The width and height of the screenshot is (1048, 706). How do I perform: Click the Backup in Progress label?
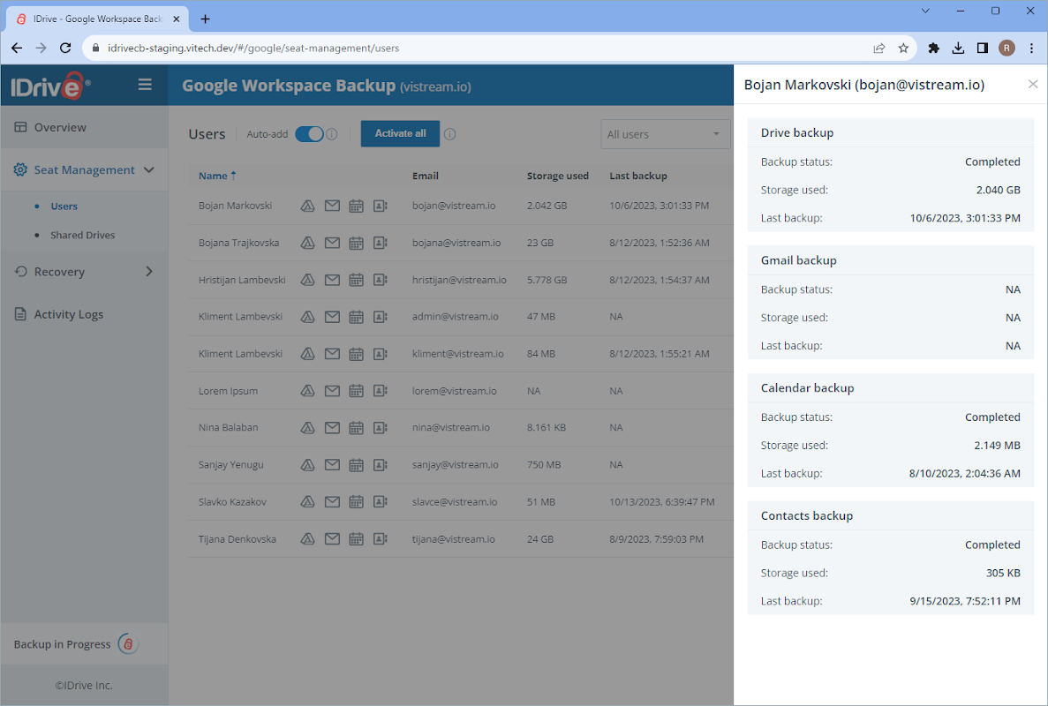[62, 644]
